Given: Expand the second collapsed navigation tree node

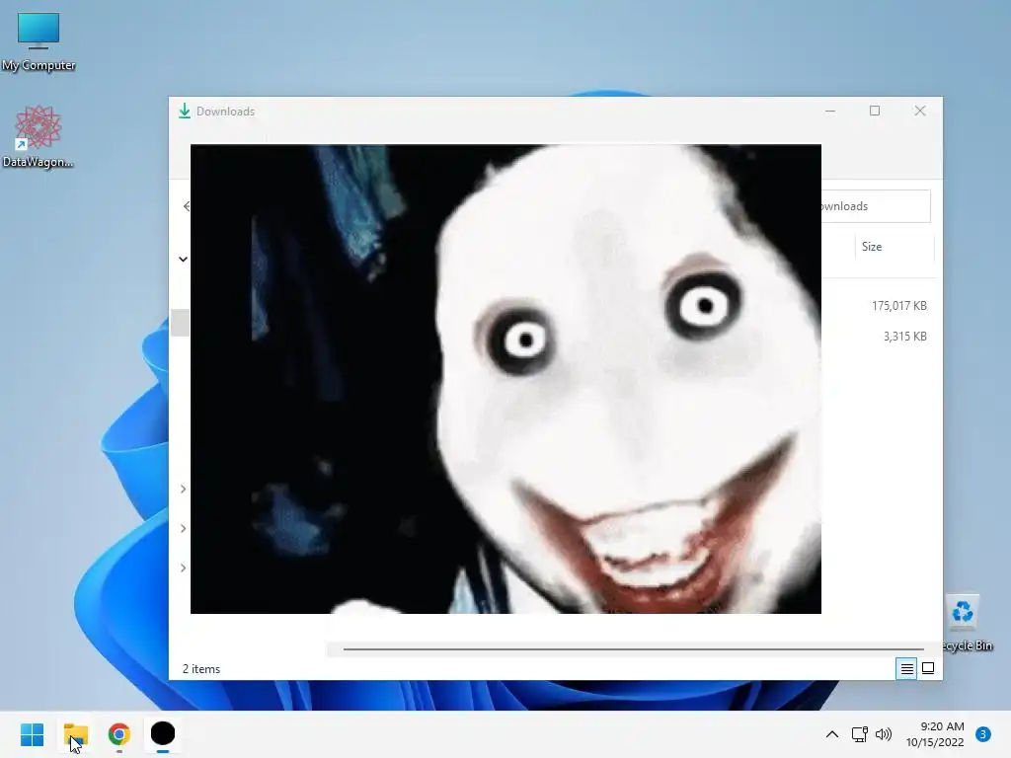Looking at the screenshot, I should pos(183,529).
